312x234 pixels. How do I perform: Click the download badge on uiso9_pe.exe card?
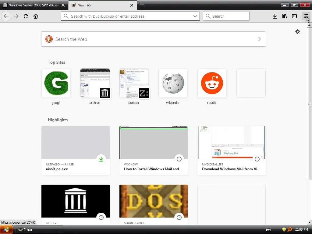tap(101, 159)
